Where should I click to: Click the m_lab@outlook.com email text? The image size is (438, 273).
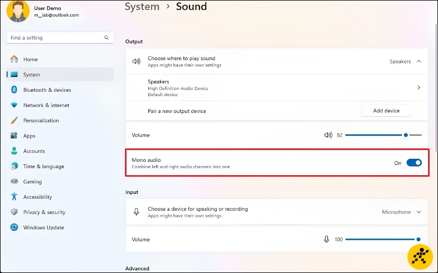click(x=56, y=15)
